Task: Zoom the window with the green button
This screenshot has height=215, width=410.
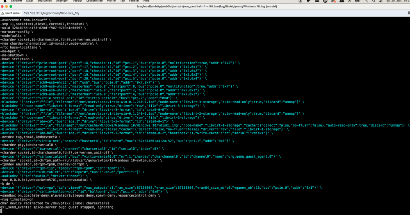Action: (x=11, y=7)
